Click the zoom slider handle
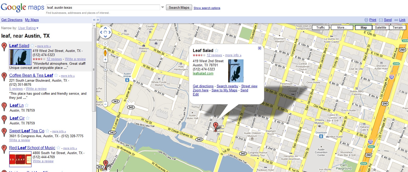408x172 pixels. click(x=105, y=70)
